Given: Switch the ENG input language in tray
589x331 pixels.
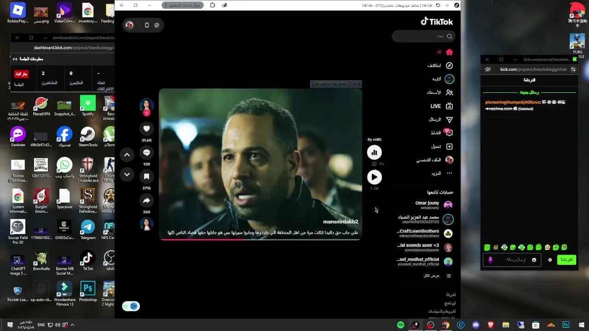Looking at the screenshot, I should tap(41, 325).
